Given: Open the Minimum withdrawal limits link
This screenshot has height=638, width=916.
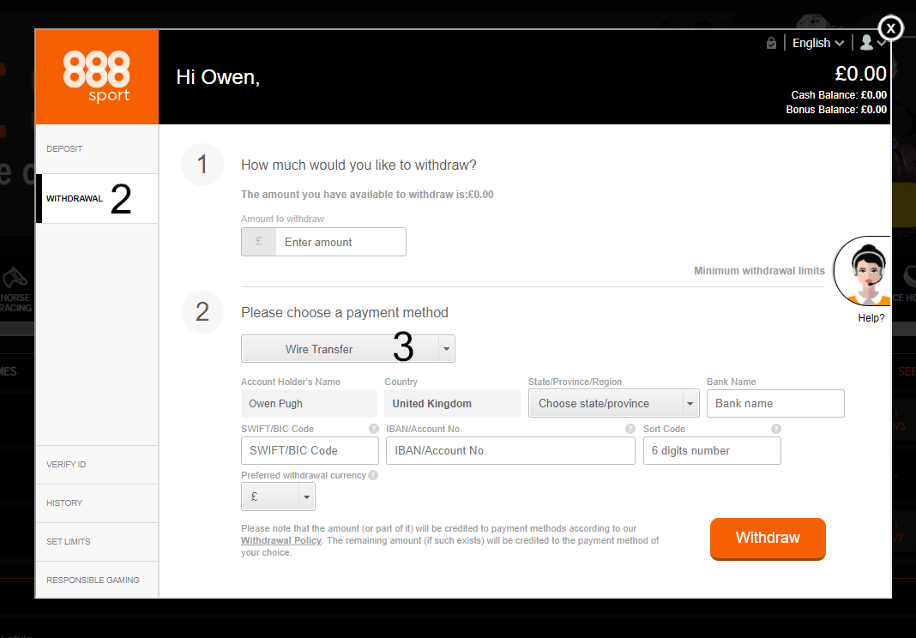Looking at the screenshot, I should [x=759, y=271].
